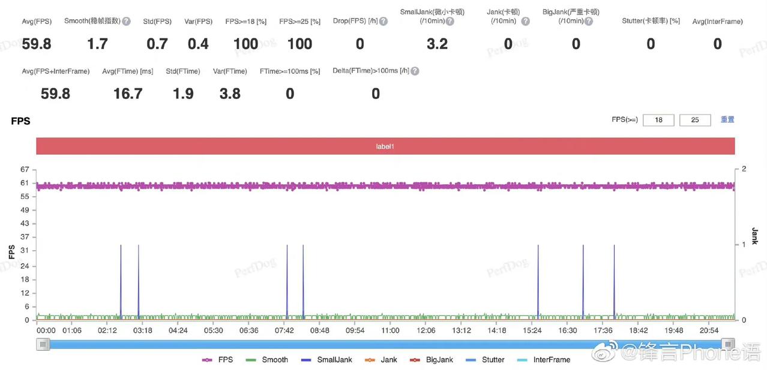Click SmallJank spike near 07:42

(x=287, y=281)
